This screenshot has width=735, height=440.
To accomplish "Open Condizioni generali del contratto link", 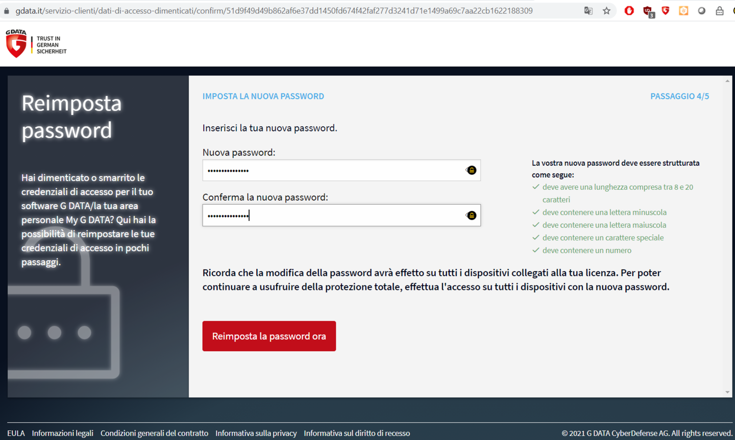I will [x=154, y=433].
